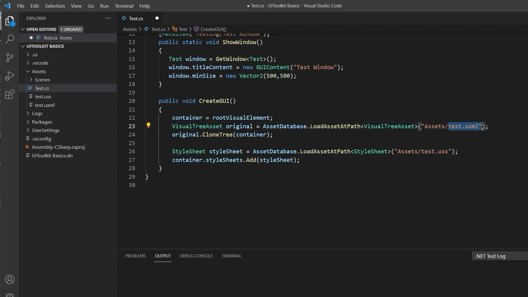Viewport: 528px width, 297px height.
Task: Click the EXPLORER panel title
Action: point(36,18)
